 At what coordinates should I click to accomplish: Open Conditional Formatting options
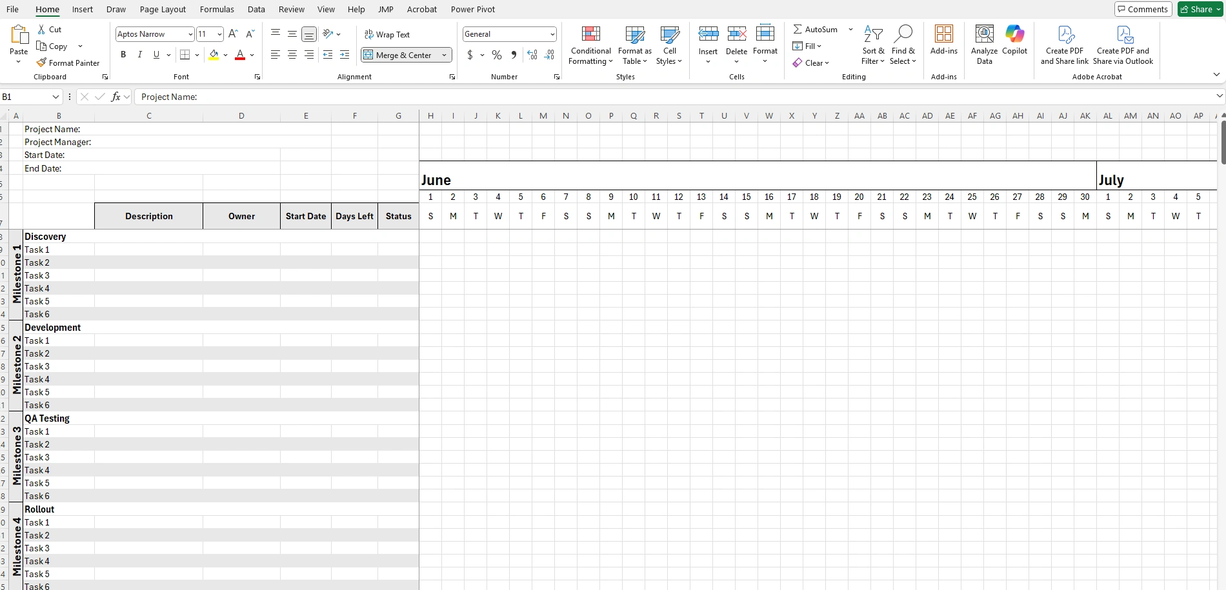pyautogui.click(x=590, y=45)
